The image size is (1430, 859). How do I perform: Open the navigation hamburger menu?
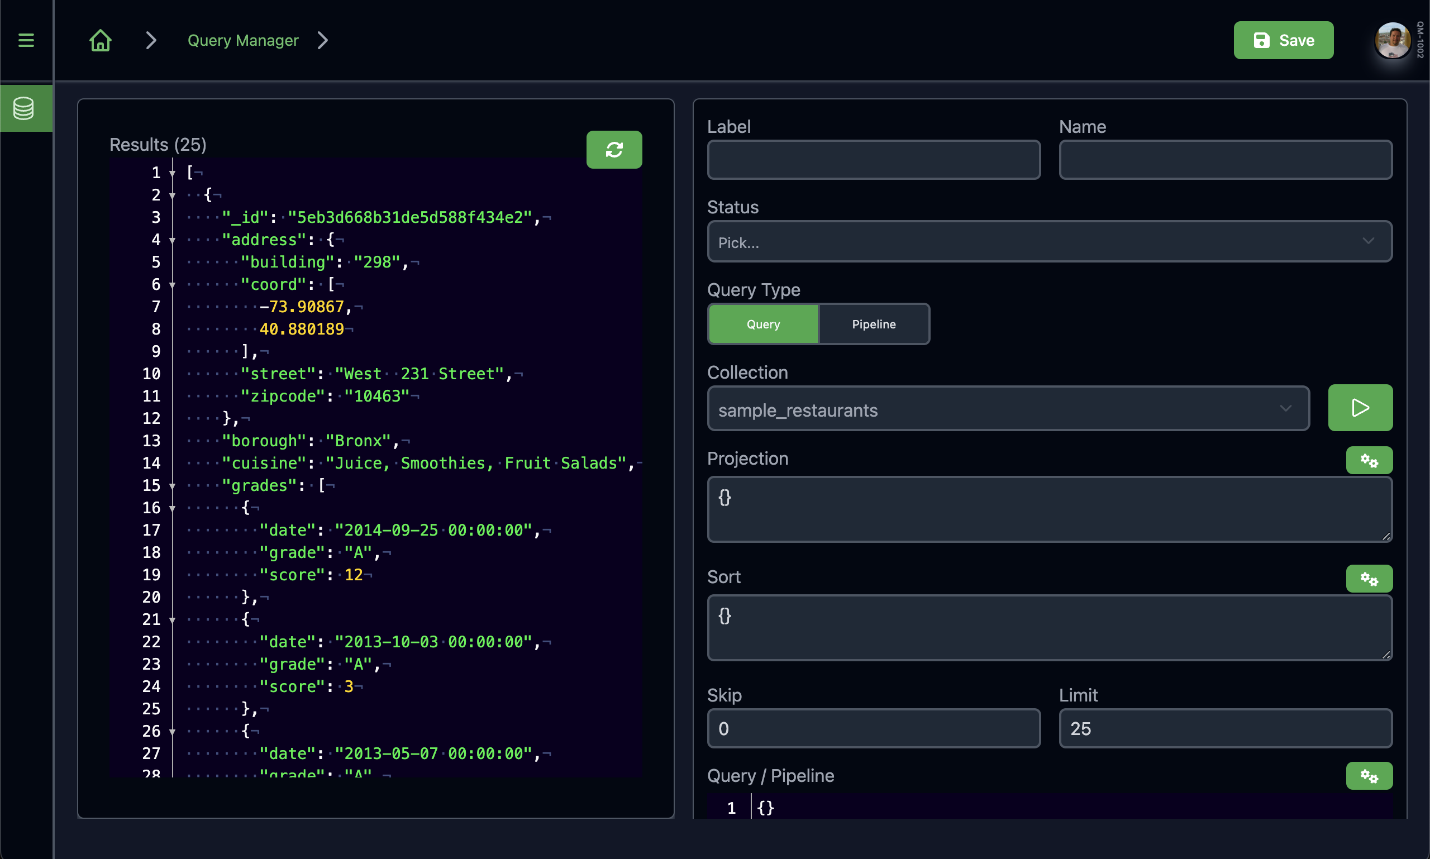click(x=26, y=40)
